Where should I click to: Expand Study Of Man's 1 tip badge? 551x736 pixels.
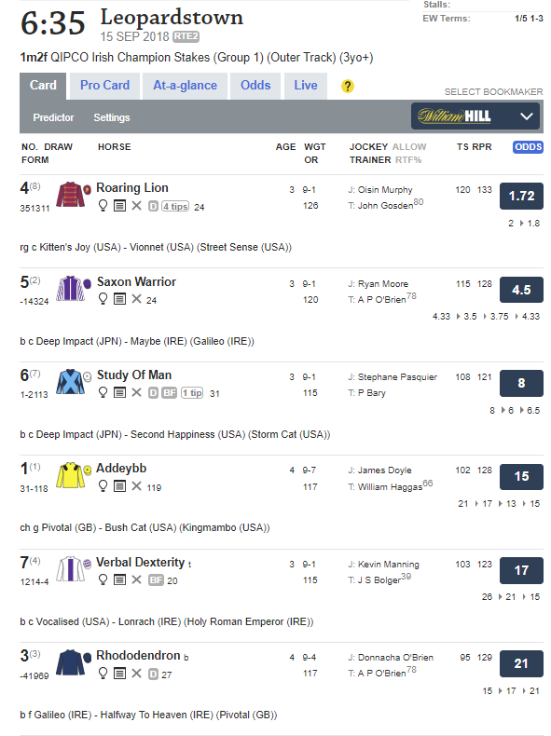tap(192, 393)
